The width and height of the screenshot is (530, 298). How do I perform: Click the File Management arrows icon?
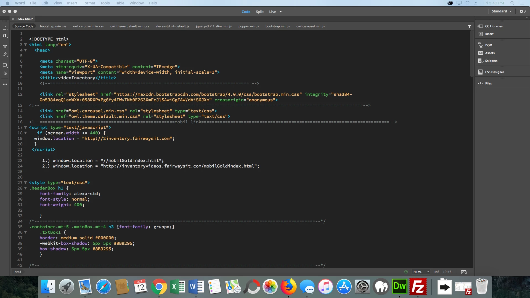5,36
